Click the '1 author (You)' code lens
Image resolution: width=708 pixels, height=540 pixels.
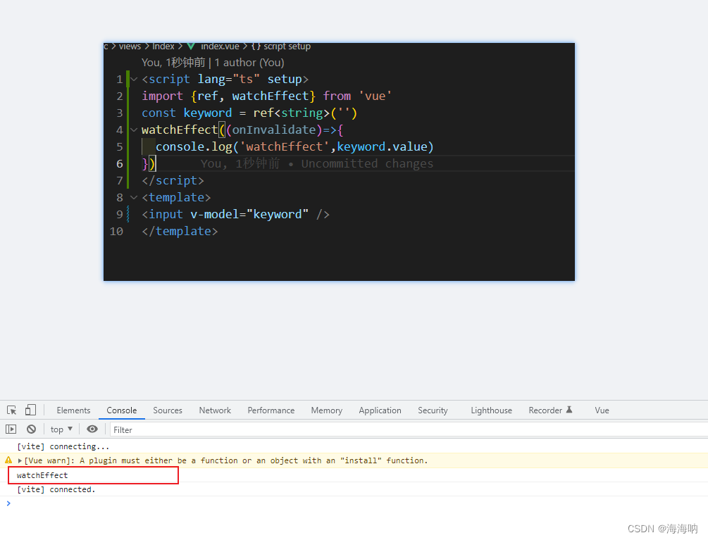(249, 63)
